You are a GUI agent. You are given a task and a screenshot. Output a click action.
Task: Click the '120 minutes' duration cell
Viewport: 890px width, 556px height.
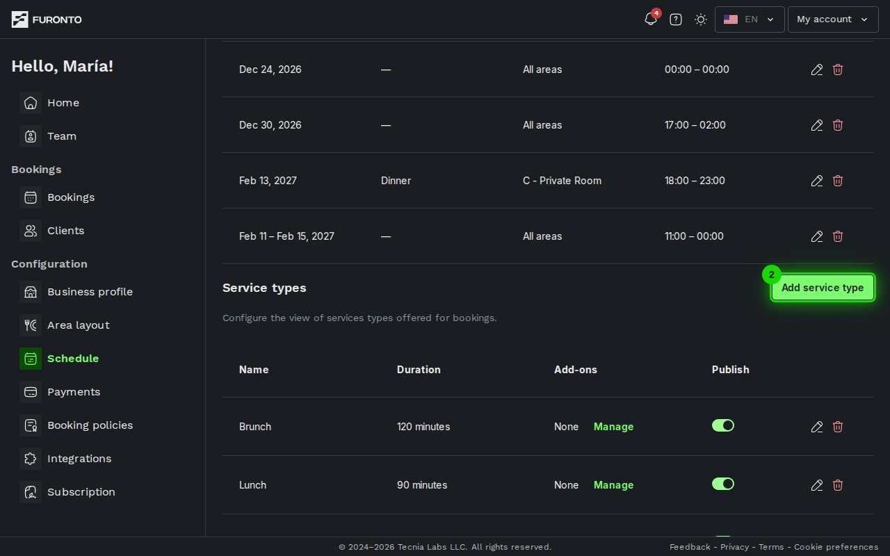(x=423, y=427)
